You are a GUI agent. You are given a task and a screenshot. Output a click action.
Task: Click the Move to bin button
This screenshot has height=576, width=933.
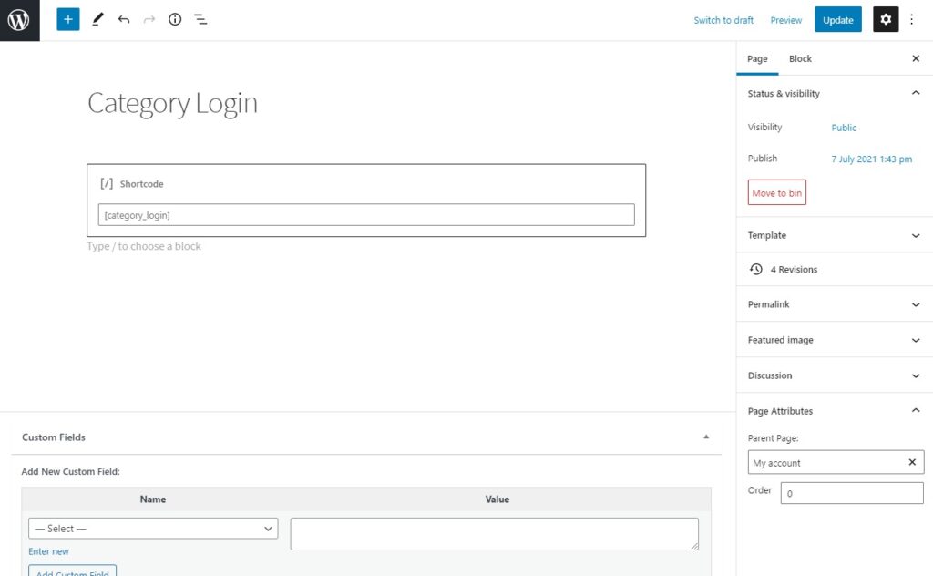point(775,192)
